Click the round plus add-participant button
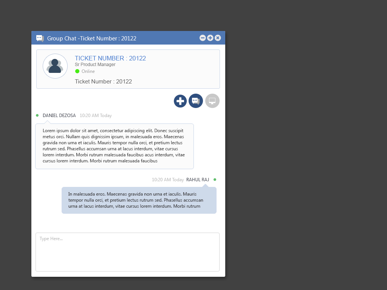The image size is (387, 290). [180, 101]
